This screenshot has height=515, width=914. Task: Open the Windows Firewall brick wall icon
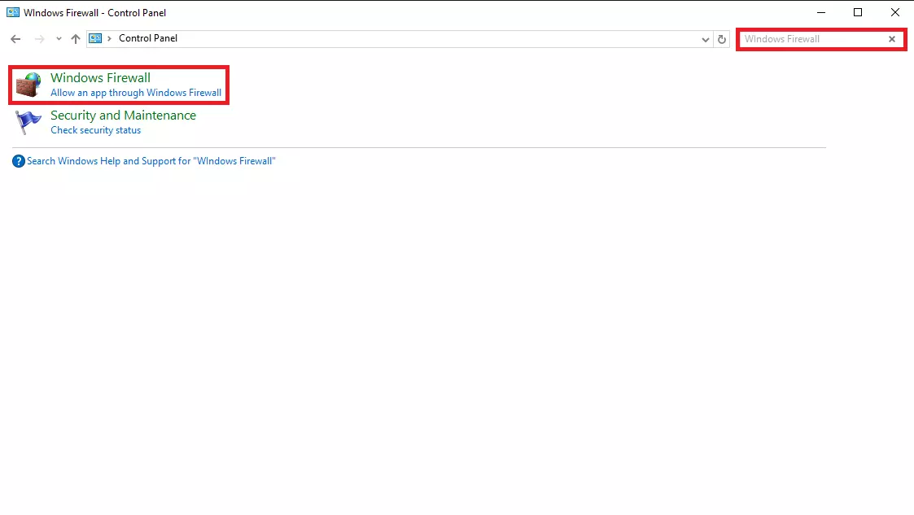(x=28, y=85)
